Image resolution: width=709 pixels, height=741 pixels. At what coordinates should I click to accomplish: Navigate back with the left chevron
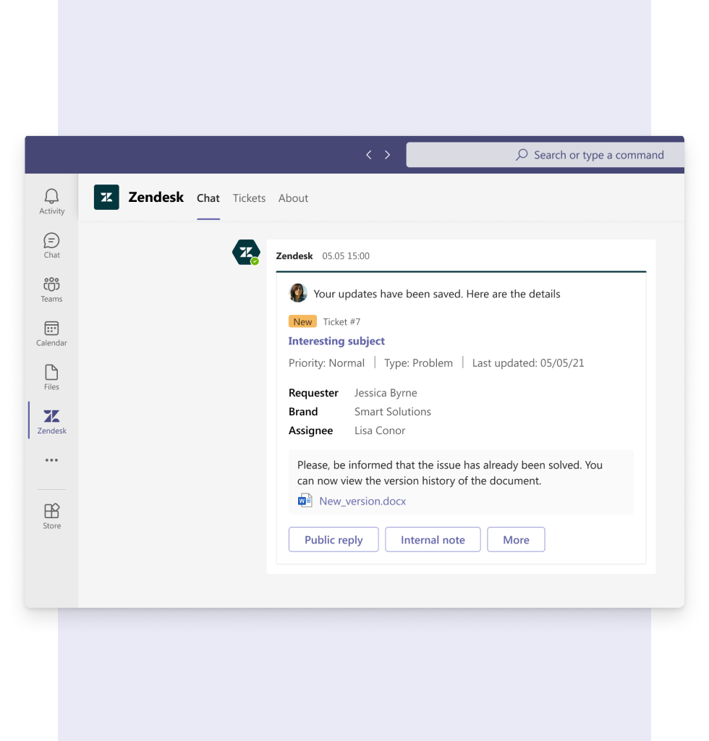pyautogui.click(x=368, y=154)
